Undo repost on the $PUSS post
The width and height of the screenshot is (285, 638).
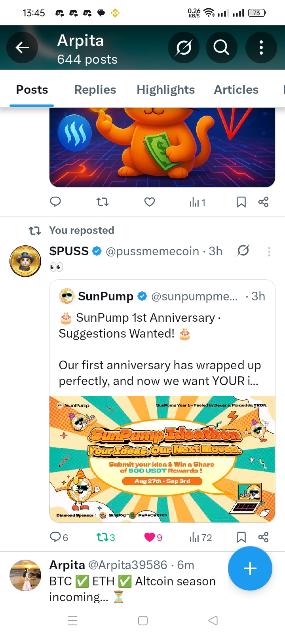tap(103, 537)
